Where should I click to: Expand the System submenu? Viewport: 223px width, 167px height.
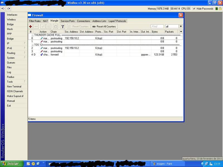16,58
